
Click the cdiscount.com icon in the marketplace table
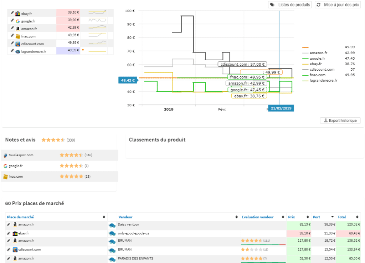tap(15, 249)
